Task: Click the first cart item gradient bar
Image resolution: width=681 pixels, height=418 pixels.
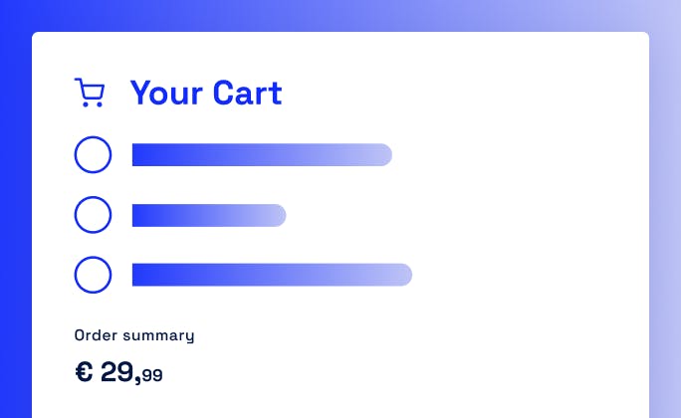Action: point(262,155)
